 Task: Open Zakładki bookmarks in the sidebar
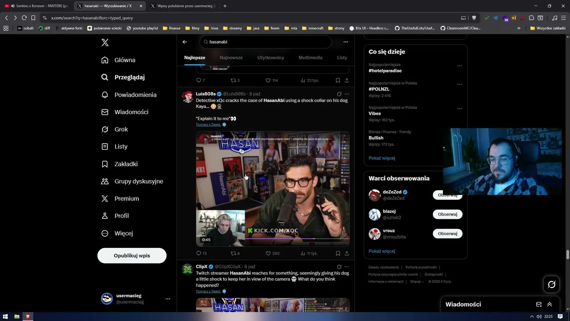coord(119,164)
